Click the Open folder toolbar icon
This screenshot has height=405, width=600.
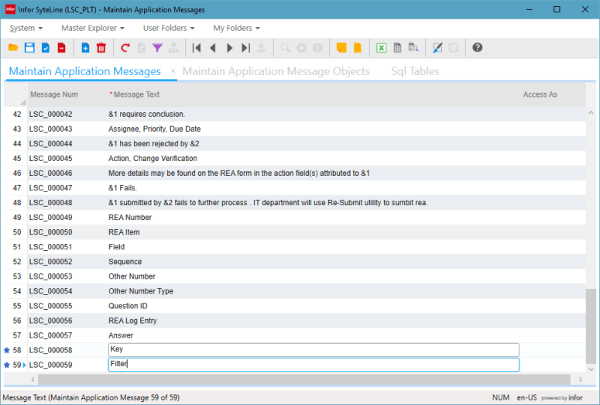[x=13, y=48]
